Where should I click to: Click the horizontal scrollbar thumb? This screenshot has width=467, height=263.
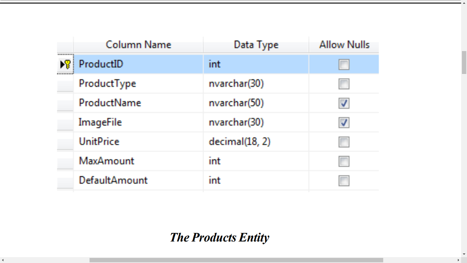click(236, 260)
